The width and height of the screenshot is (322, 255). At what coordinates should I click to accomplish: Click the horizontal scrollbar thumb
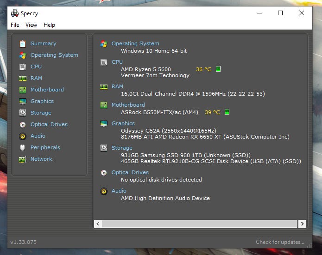[199, 224]
